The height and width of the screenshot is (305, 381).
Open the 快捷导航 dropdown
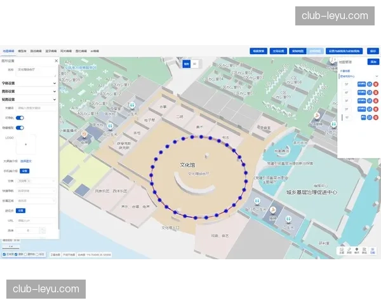point(36,191)
